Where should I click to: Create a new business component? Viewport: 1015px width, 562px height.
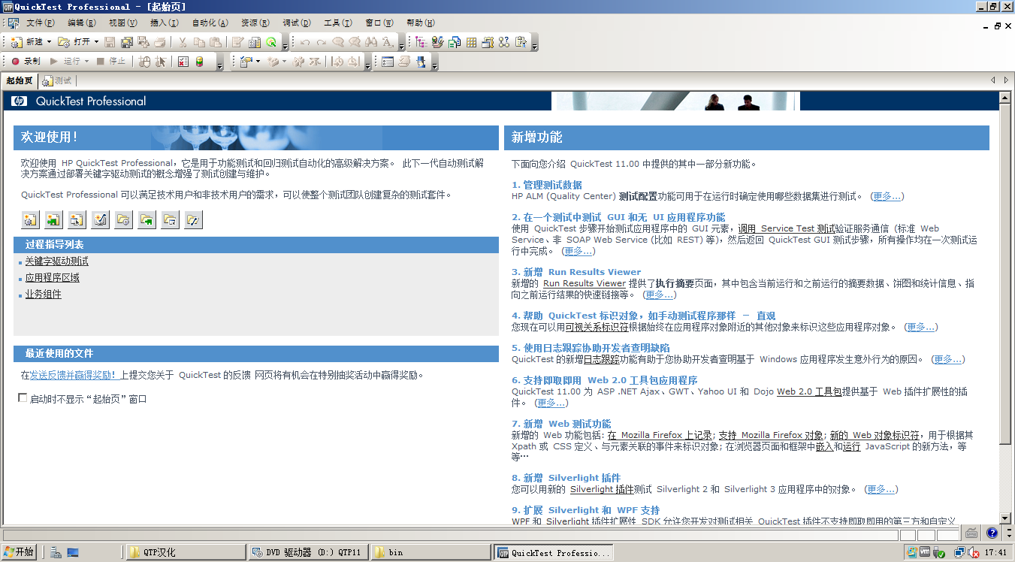(x=53, y=219)
